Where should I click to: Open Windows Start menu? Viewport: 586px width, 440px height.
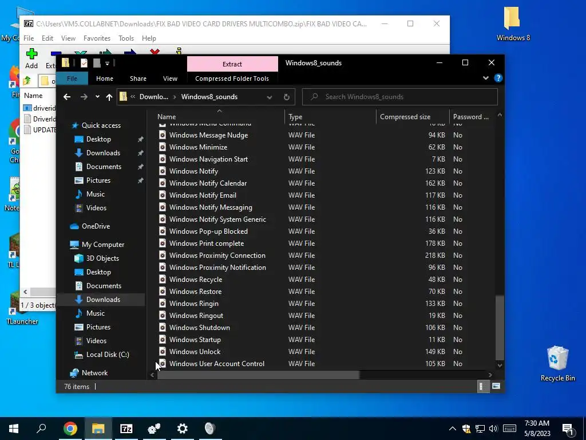[x=14, y=429]
